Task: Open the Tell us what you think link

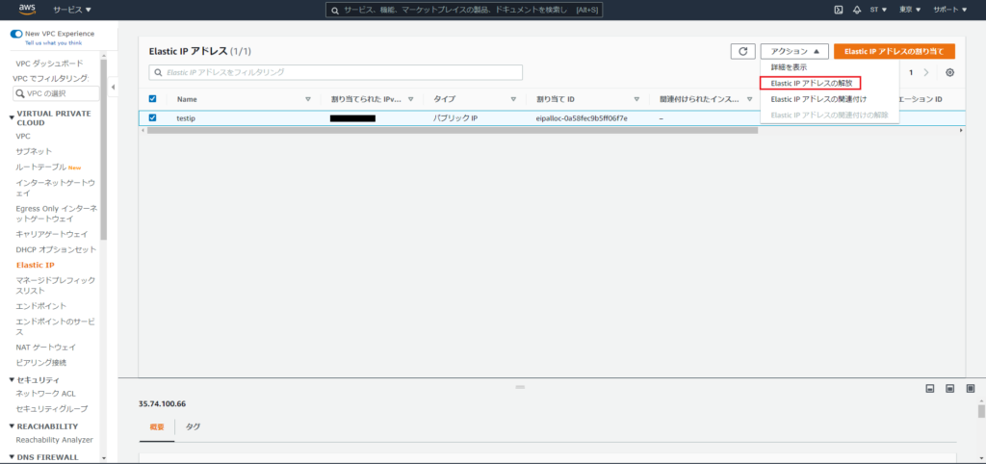Action: [53, 43]
